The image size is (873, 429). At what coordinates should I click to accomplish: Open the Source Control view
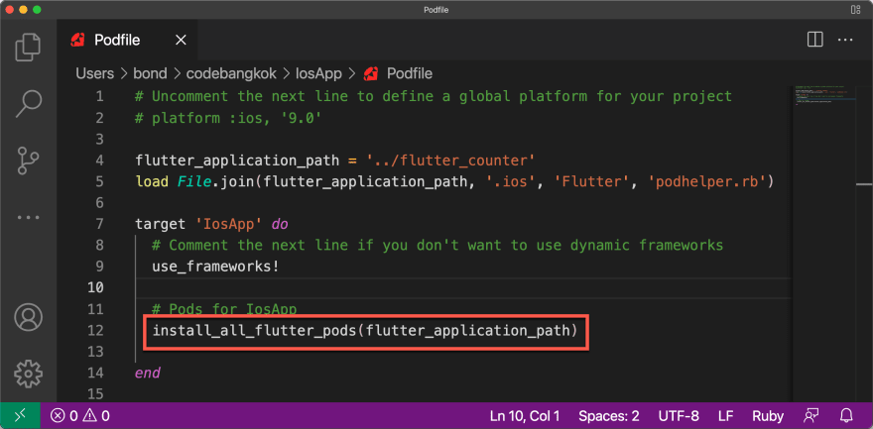[28, 161]
